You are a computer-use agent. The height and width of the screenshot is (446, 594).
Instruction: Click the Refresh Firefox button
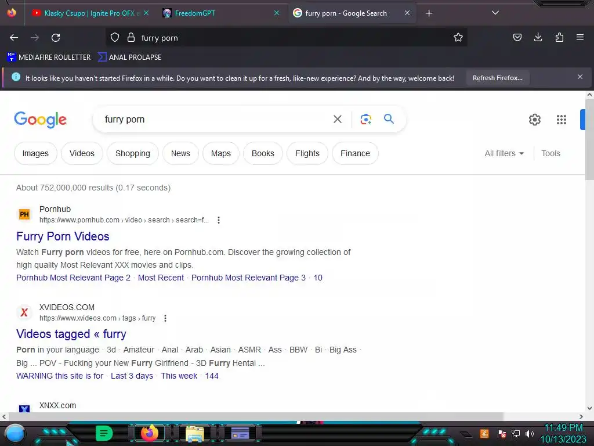click(x=497, y=78)
